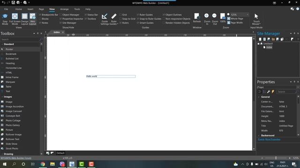This screenshot has height=168, width=300.
Task: Click the categorized view icon in Properties panel
Action: click(260, 92)
